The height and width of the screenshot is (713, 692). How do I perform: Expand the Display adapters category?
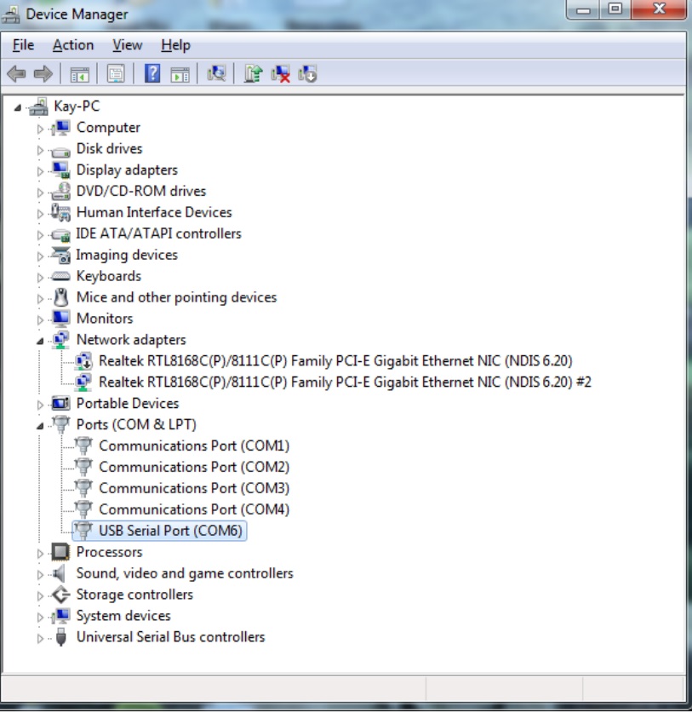pyautogui.click(x=40, y=170)
